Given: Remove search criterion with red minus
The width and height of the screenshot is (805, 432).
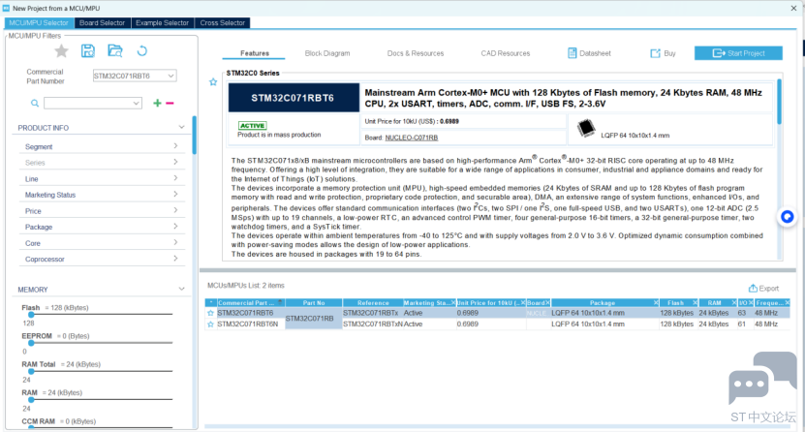Looking at the screenshot, I should tap(170, 103).
